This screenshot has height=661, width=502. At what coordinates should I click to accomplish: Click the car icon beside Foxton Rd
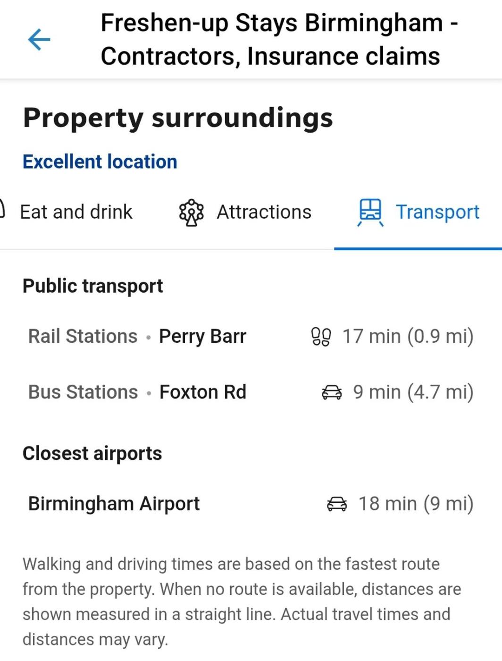point(332,392)
